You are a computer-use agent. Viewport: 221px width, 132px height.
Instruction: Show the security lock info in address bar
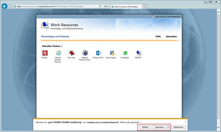point(105,6)
